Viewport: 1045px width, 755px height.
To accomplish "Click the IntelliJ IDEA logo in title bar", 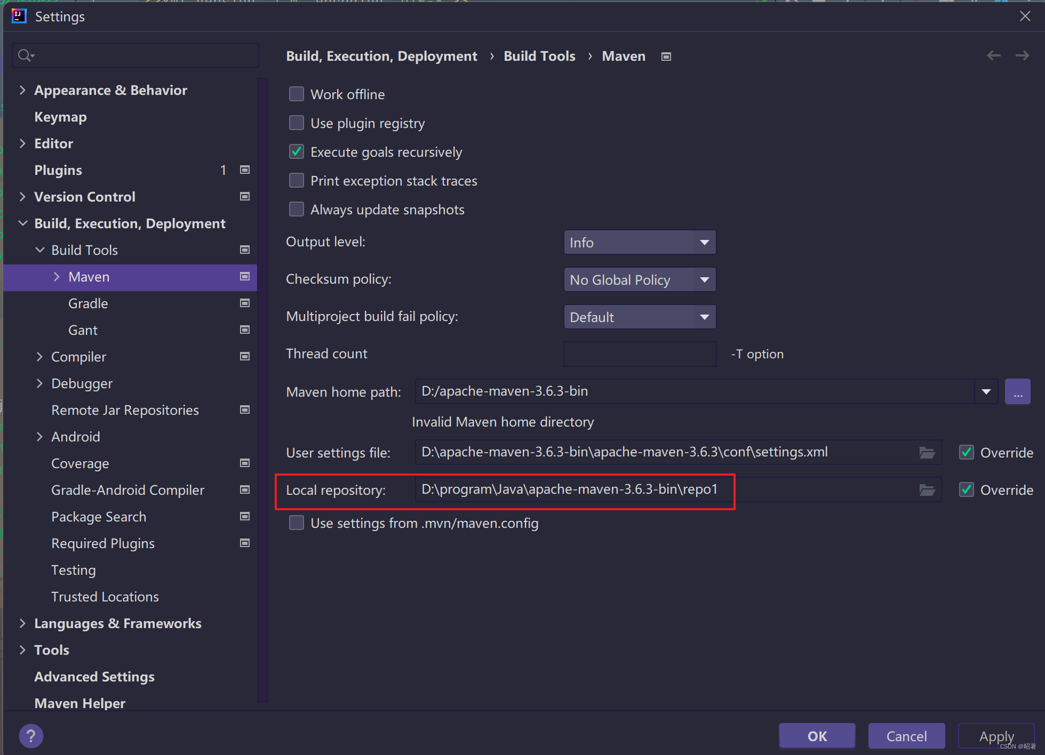I will 19,17.
